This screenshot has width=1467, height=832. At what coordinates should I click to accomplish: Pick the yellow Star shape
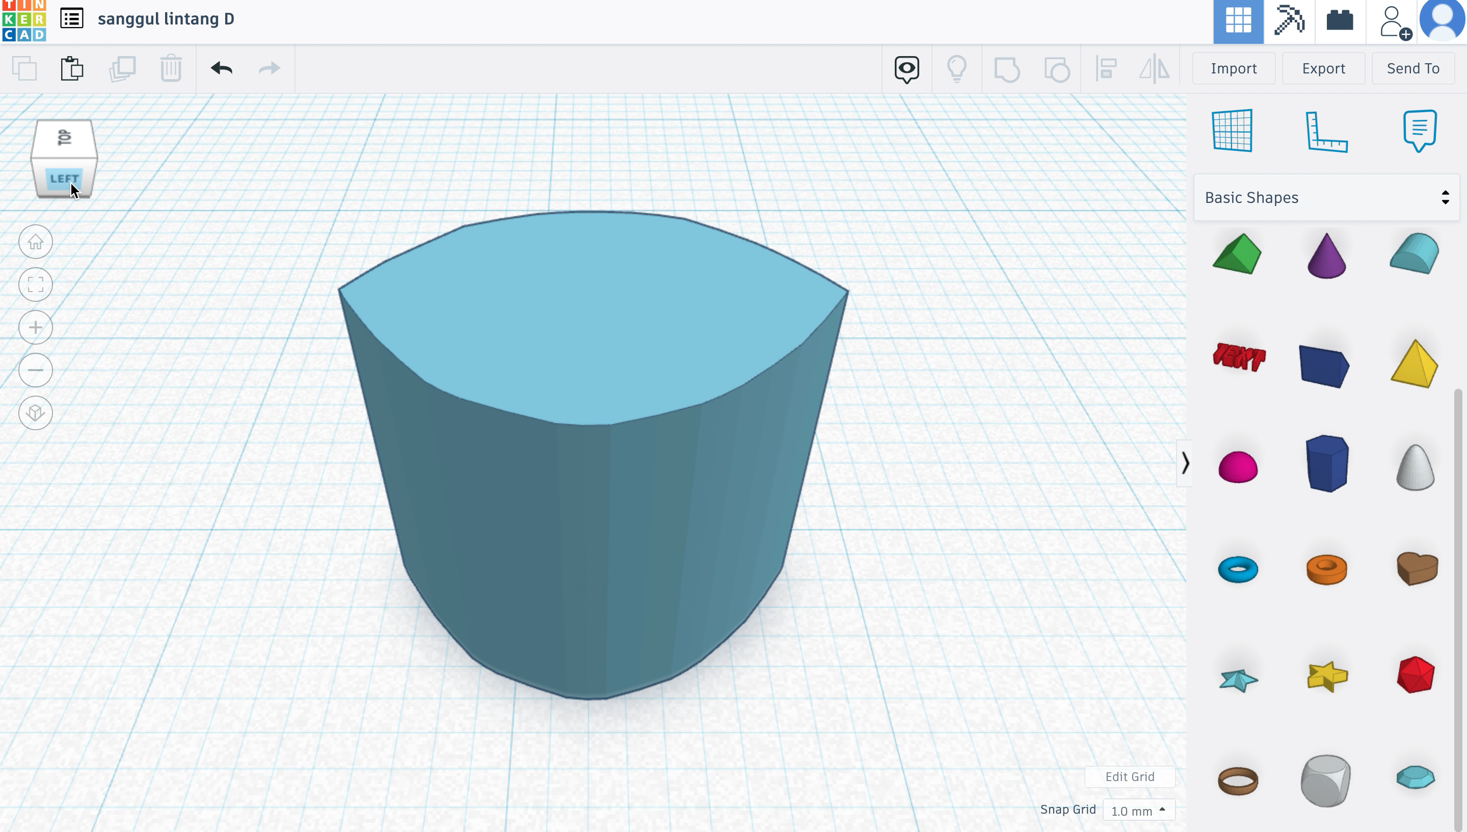point(1326,676)
